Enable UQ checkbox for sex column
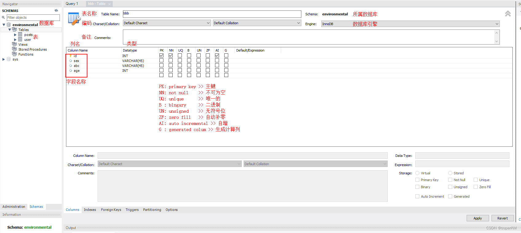Image resolution: width=521 pixels, height=233 pixels. [180, 60]
